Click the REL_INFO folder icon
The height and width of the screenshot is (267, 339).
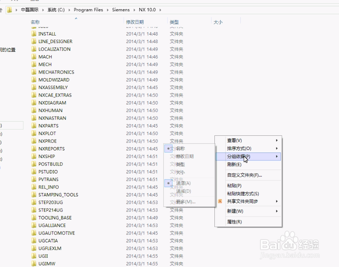tap(34, 187)
